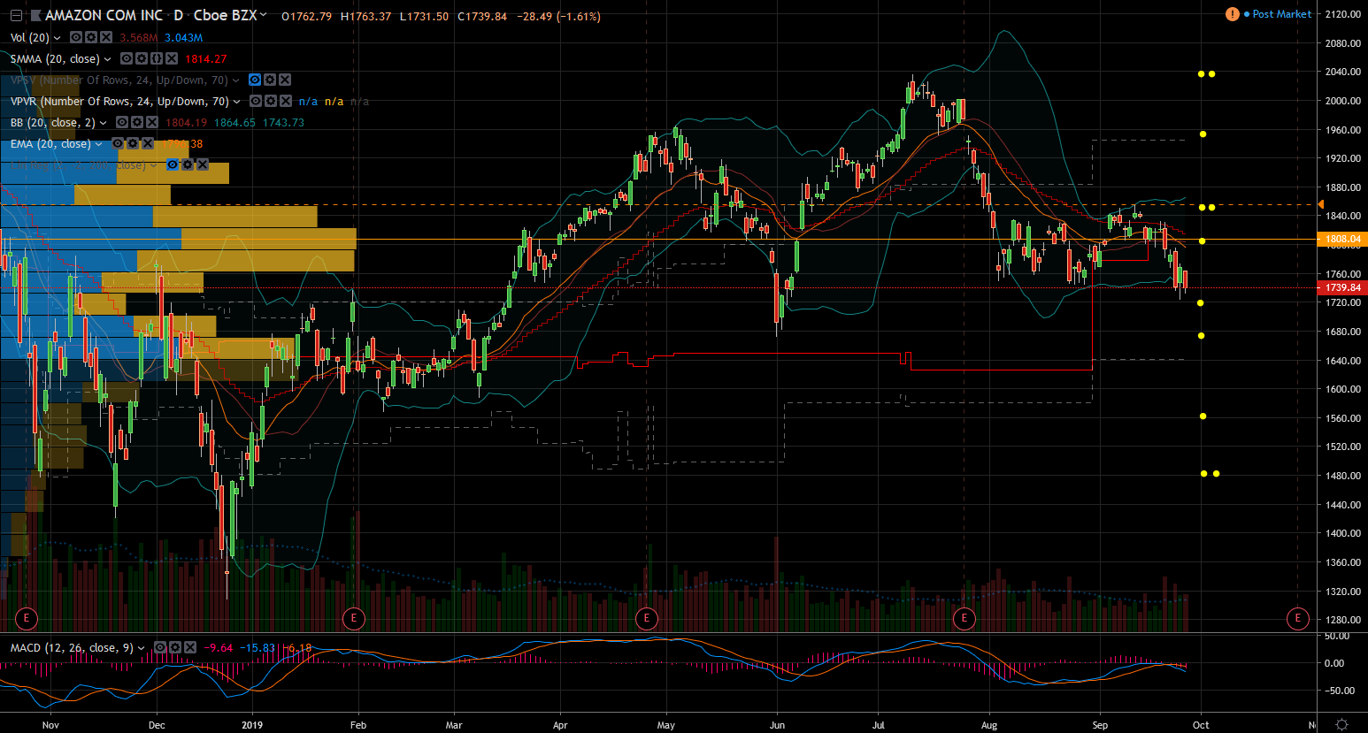
Task: View source code of the SMMA indicator
Action: click(157, 58)
